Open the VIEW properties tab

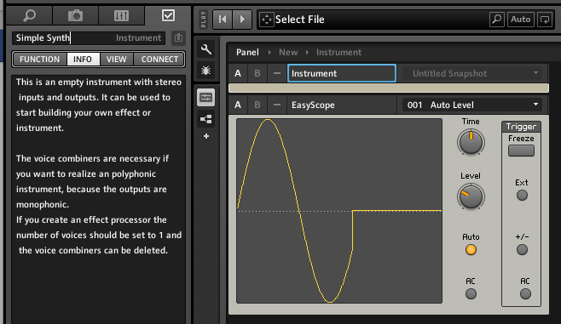pos(116,60)
